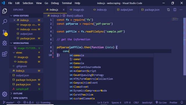Switch to the output.json tab
Image resolution: width=186 pixels, height=105 pixels.
tap(126, 10)
